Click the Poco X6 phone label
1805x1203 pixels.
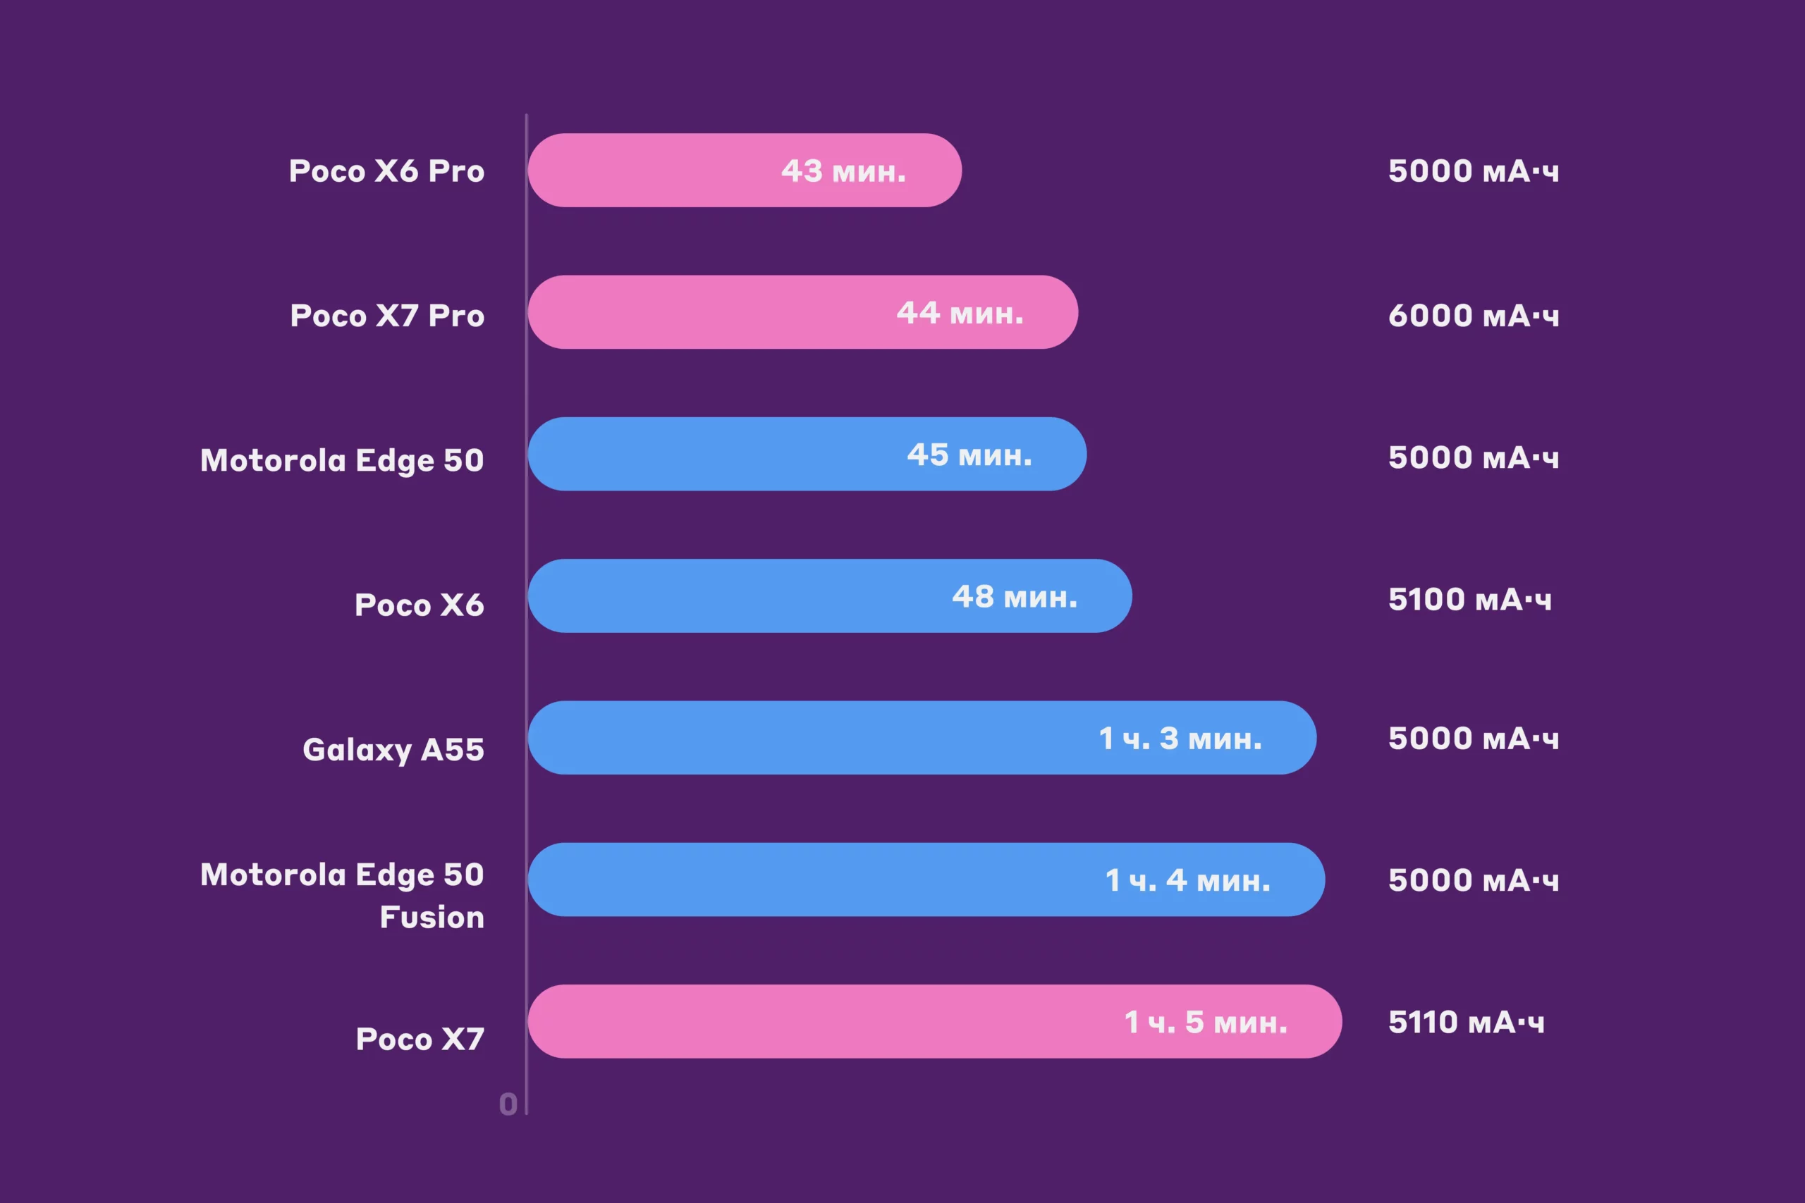click(419, 605)
